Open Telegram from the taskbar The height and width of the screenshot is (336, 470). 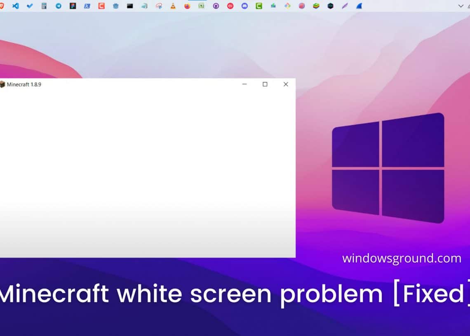pos(59,6)
